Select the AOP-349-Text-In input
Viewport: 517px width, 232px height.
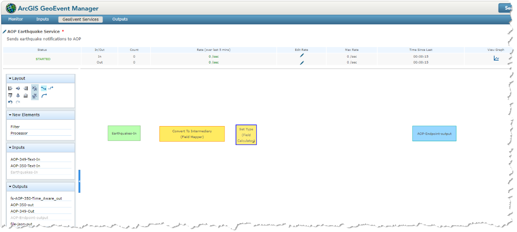pos(41,159)
